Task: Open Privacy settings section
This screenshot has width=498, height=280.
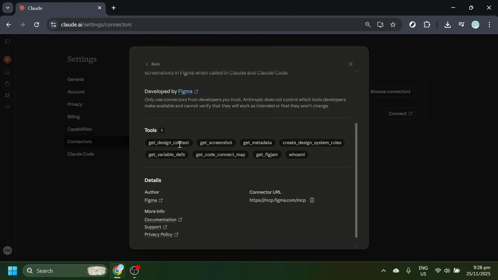Action: click(x=75, y=104)
